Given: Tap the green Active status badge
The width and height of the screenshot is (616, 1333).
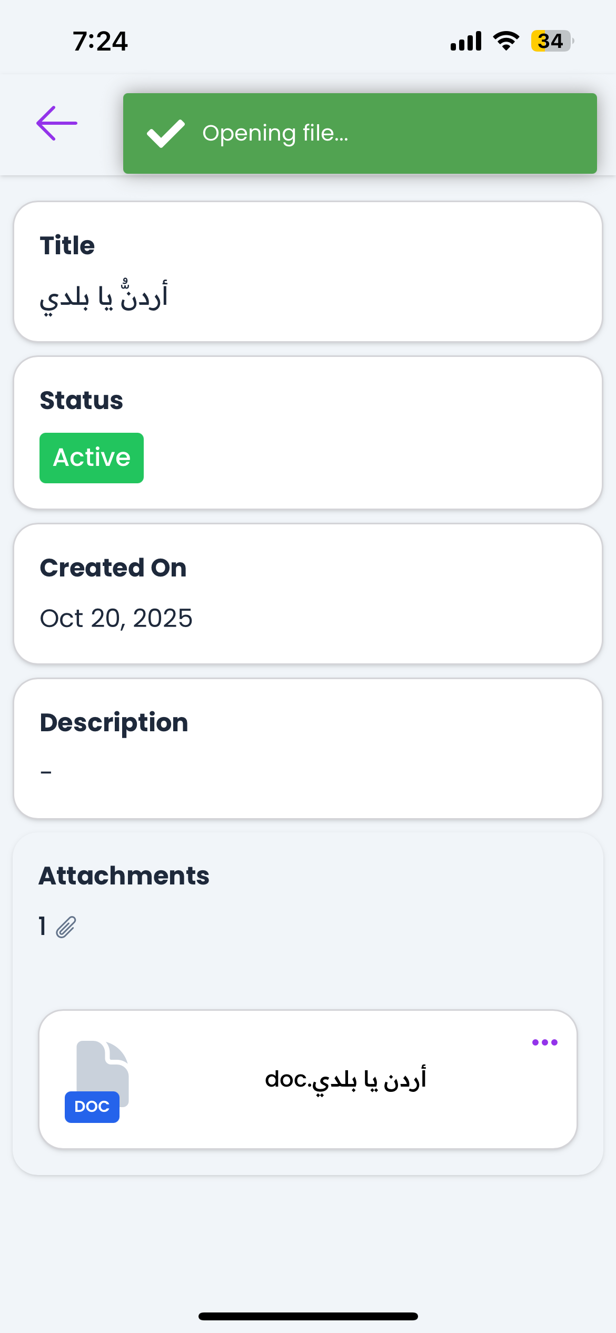Looking at the screenshot, I should [x=92, y=457].
